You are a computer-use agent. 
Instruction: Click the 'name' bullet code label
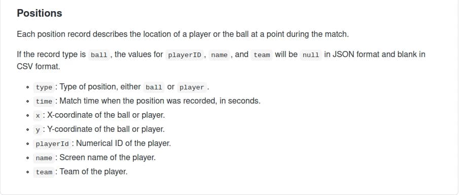pos(44,158)
